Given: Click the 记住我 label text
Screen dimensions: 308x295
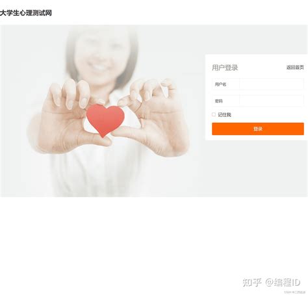Looking at the screenshot, I should [225, 114].
